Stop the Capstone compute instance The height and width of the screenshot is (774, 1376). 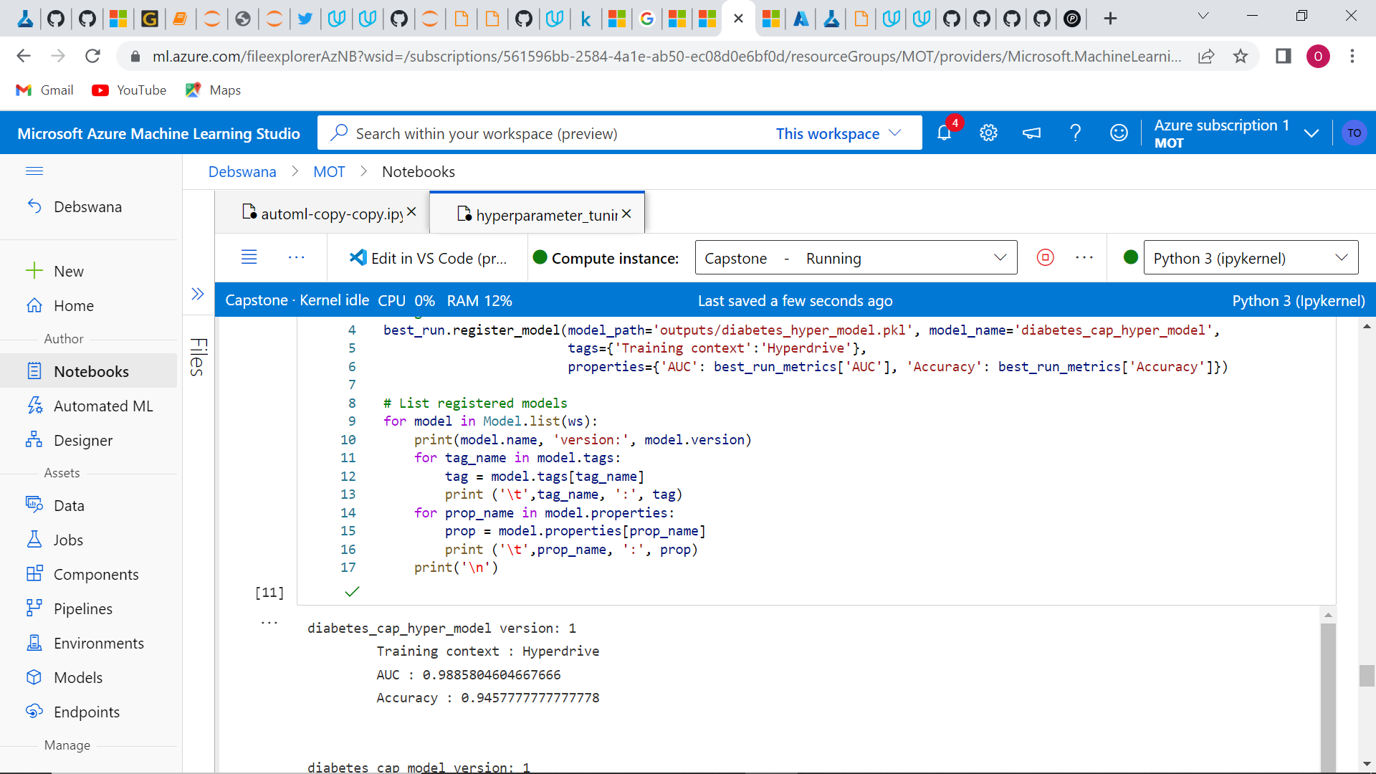[x=1046, y=257]
